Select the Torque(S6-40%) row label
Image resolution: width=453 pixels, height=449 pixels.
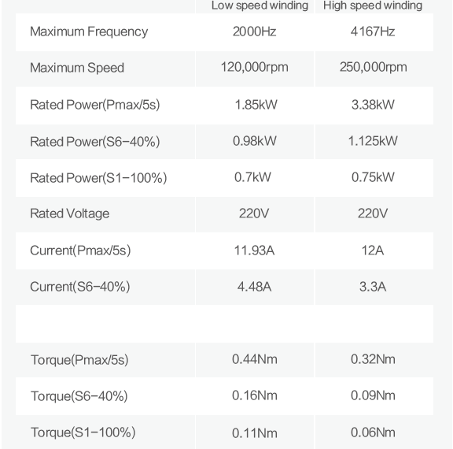pos(79,396)
